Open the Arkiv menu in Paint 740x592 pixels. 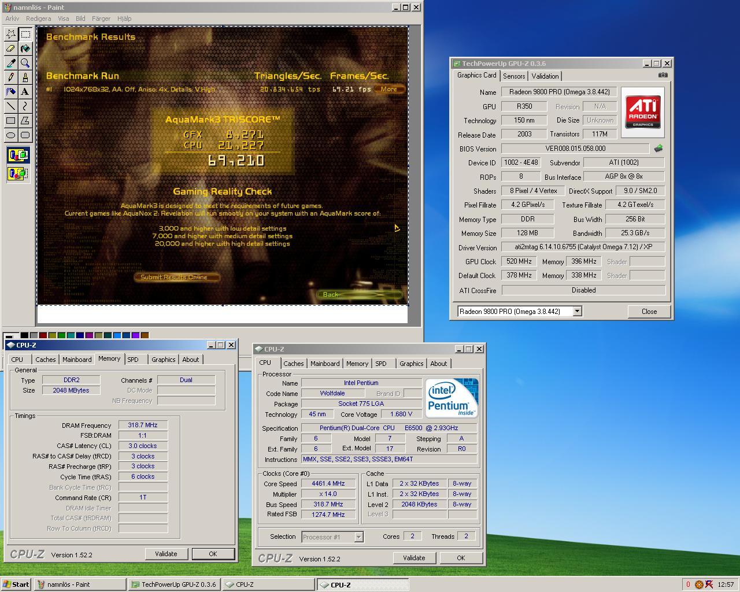[x=12, y=18]
